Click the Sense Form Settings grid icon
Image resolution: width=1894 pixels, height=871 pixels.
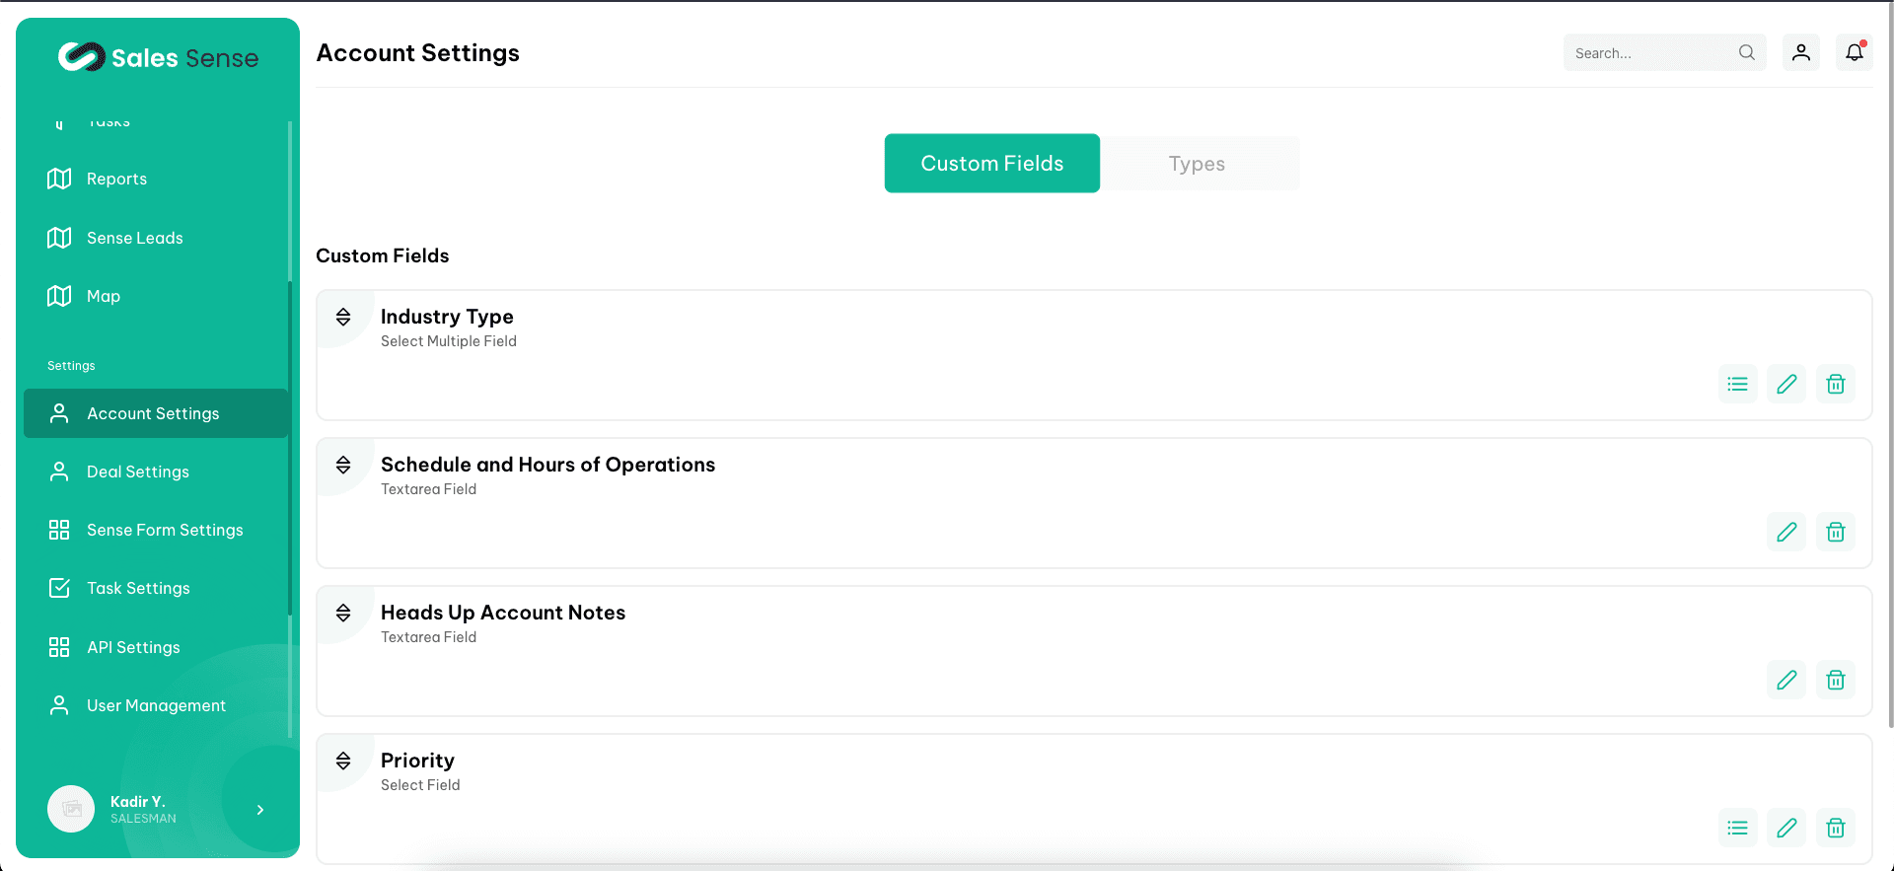[59, 530]
